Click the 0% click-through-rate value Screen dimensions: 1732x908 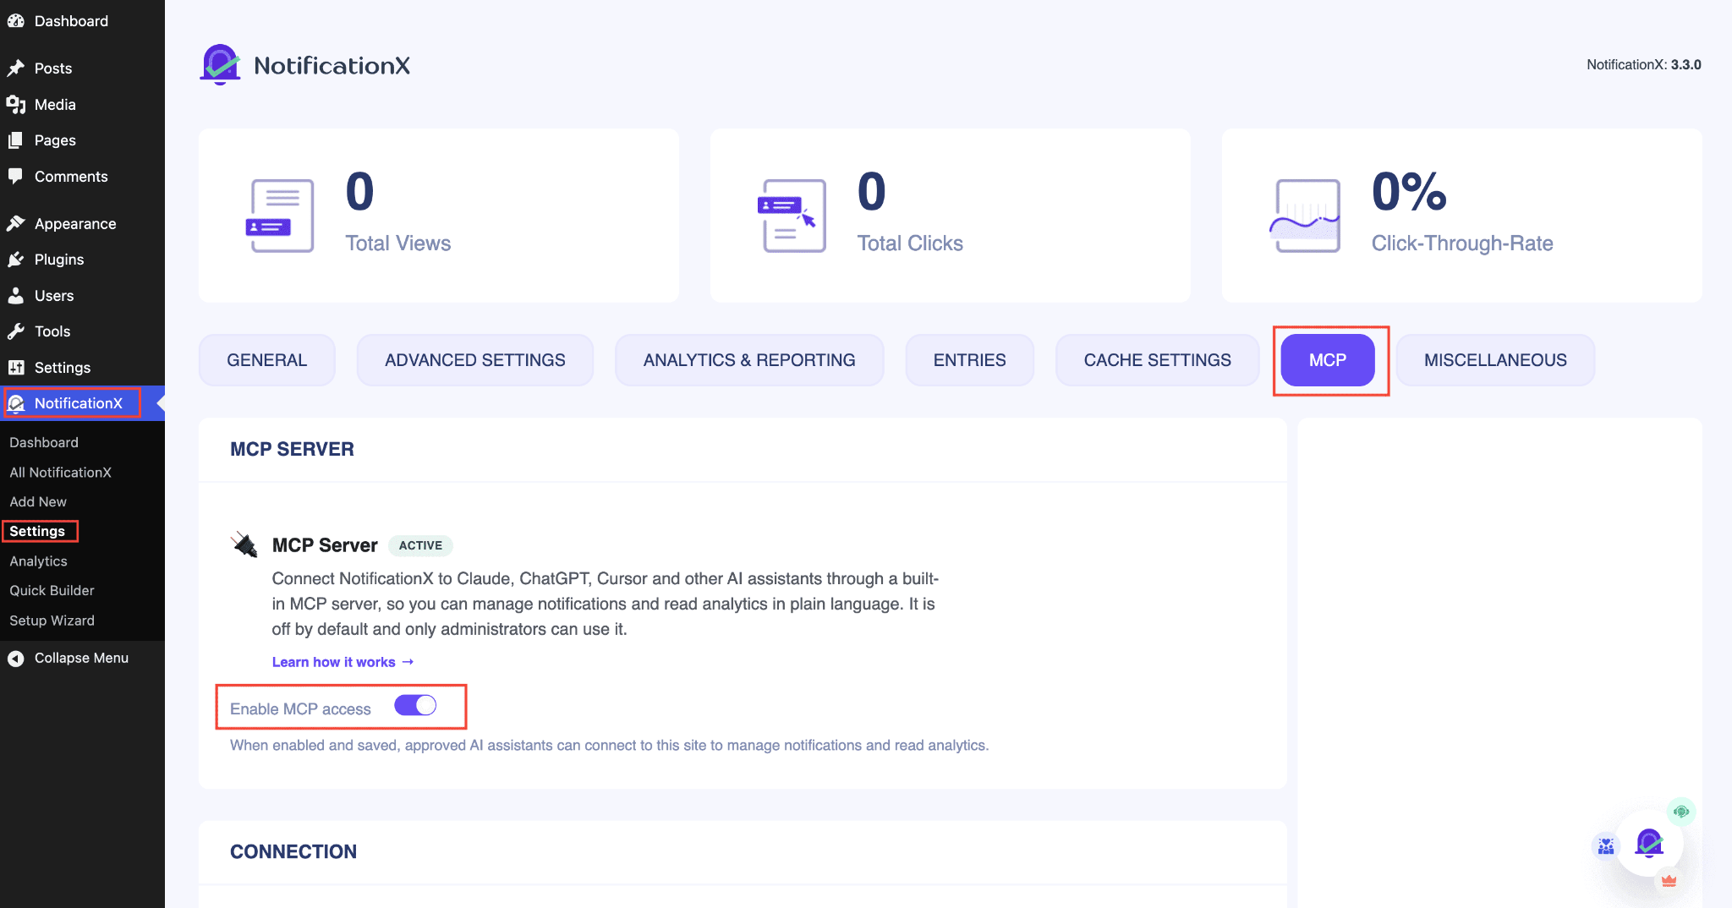1409,191
